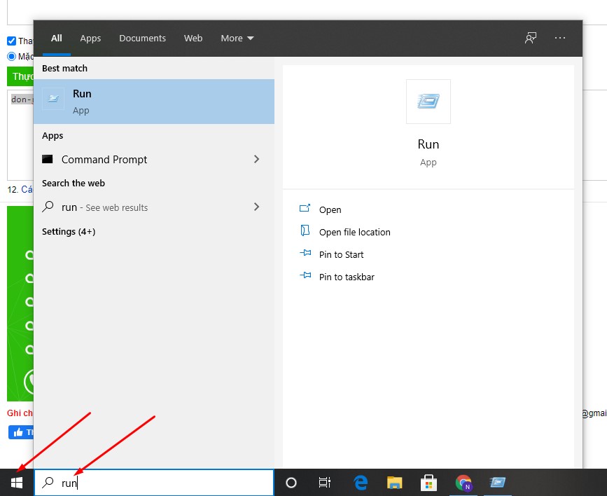The width and height of the screenshot is (607, 496).
Task: Switch to the Documents tab
Action: 142,39
